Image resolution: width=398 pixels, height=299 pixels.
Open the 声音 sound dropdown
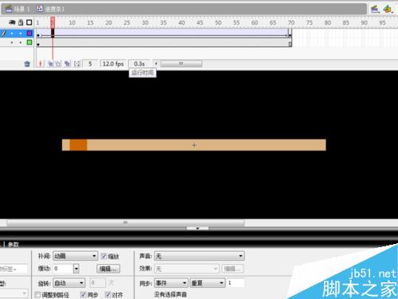(x=199, y=256)
